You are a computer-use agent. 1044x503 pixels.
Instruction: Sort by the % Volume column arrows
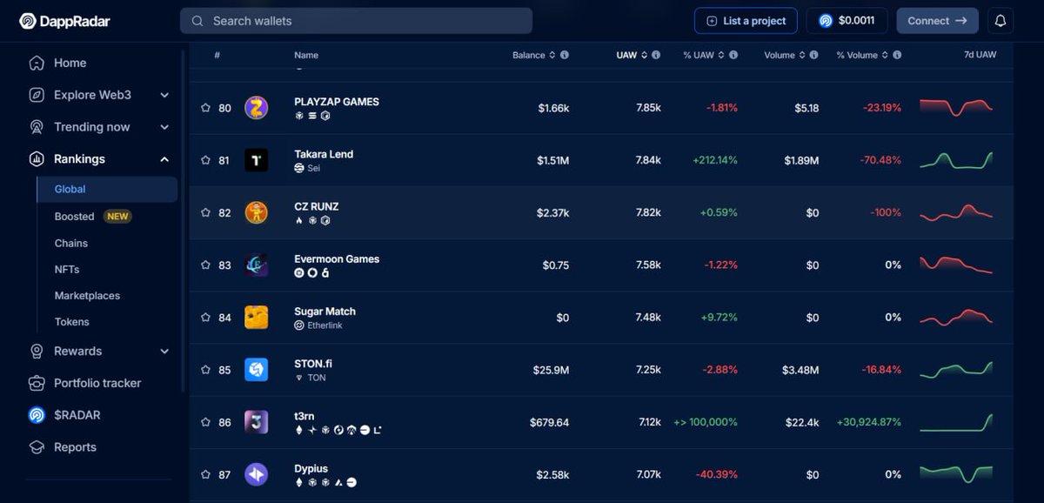885,55
